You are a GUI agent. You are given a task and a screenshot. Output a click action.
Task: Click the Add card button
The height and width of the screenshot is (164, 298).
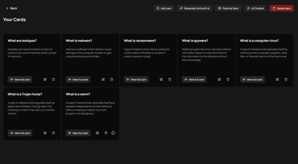164,8
